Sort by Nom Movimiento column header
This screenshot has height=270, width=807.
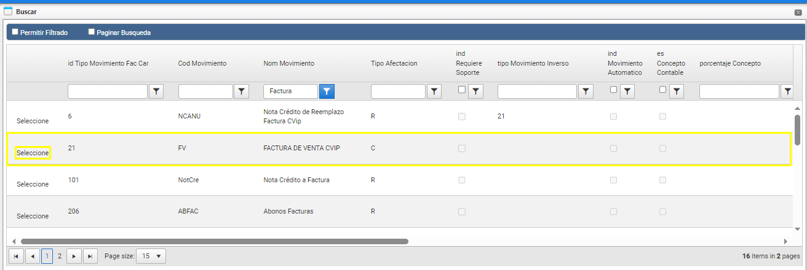(289, 63)
